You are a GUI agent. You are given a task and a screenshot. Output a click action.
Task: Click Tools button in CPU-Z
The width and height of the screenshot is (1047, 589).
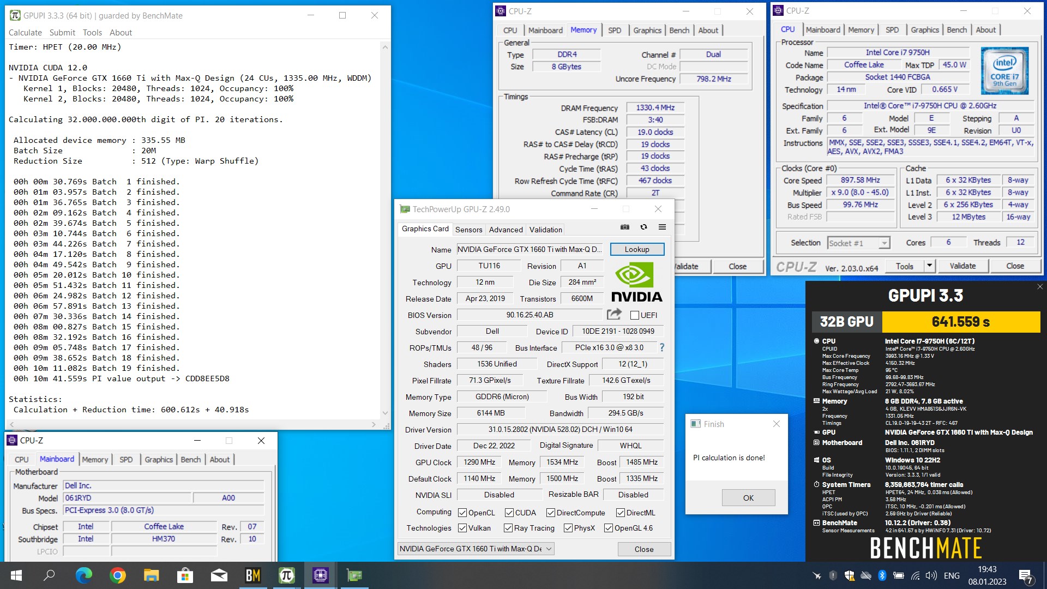[904, 266]
